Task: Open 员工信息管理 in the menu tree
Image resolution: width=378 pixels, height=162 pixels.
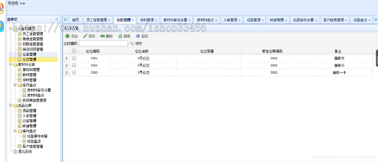Action: (x=32, y=34)
